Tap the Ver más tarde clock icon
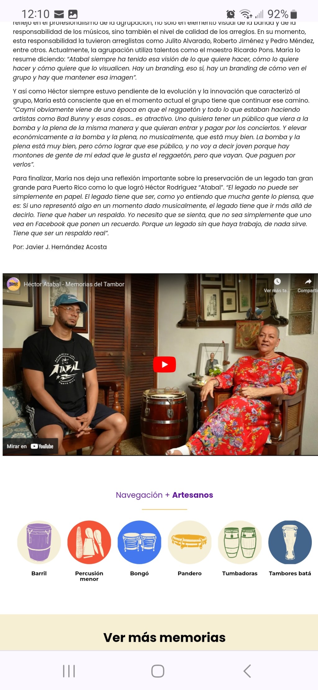The height and width of the screenshot is (690, 318). tap(277, 281)
